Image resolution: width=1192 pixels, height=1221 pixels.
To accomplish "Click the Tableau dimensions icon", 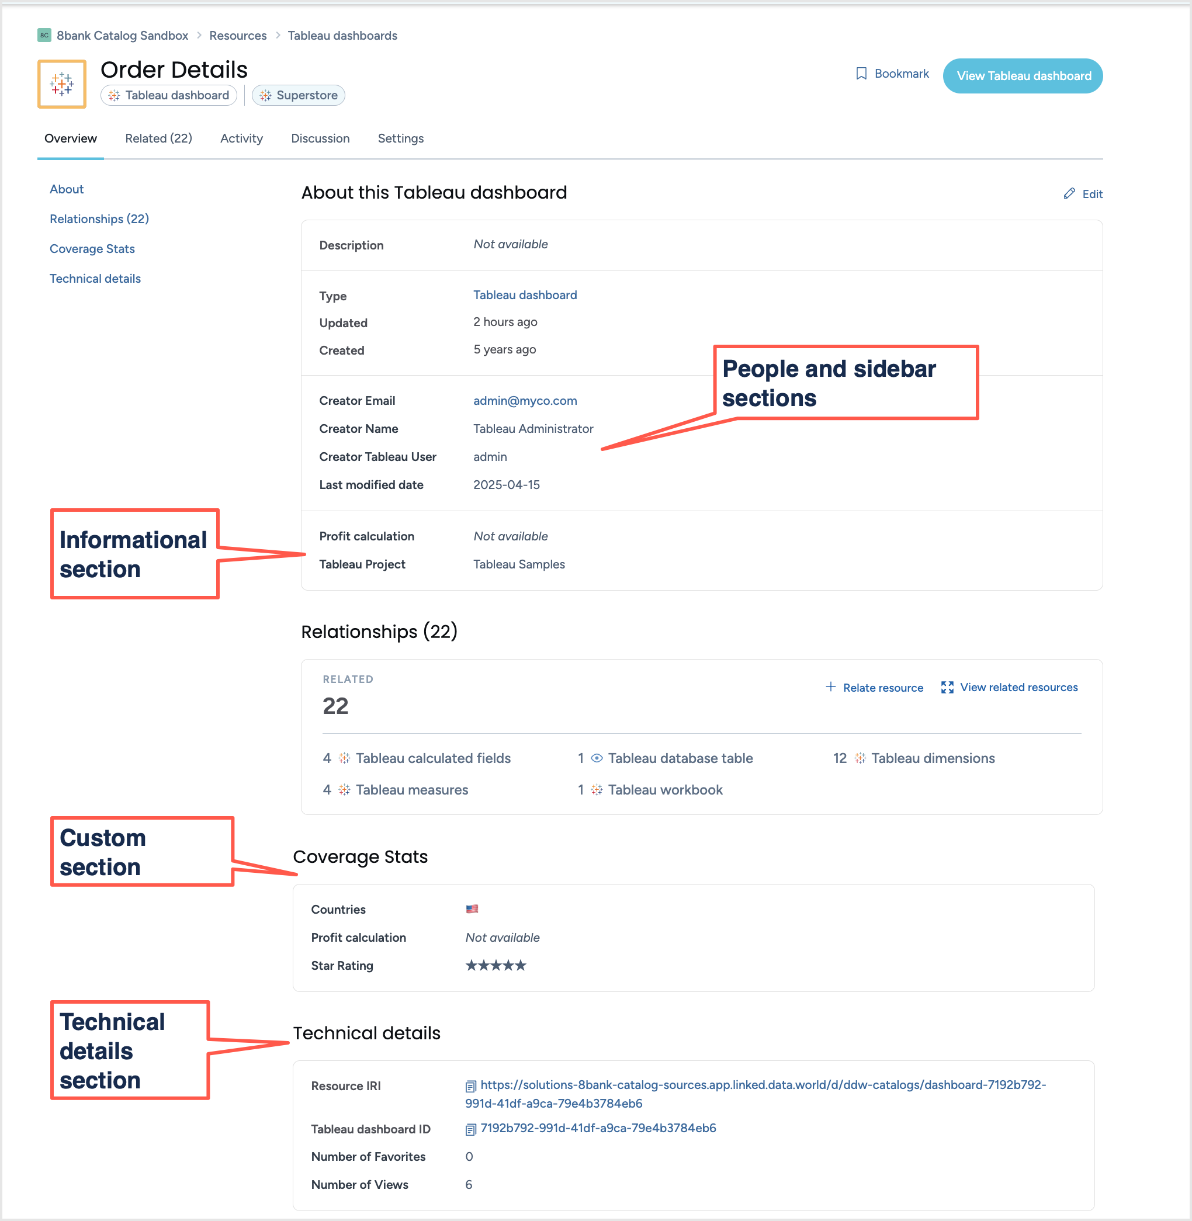I will coord(860,758).
